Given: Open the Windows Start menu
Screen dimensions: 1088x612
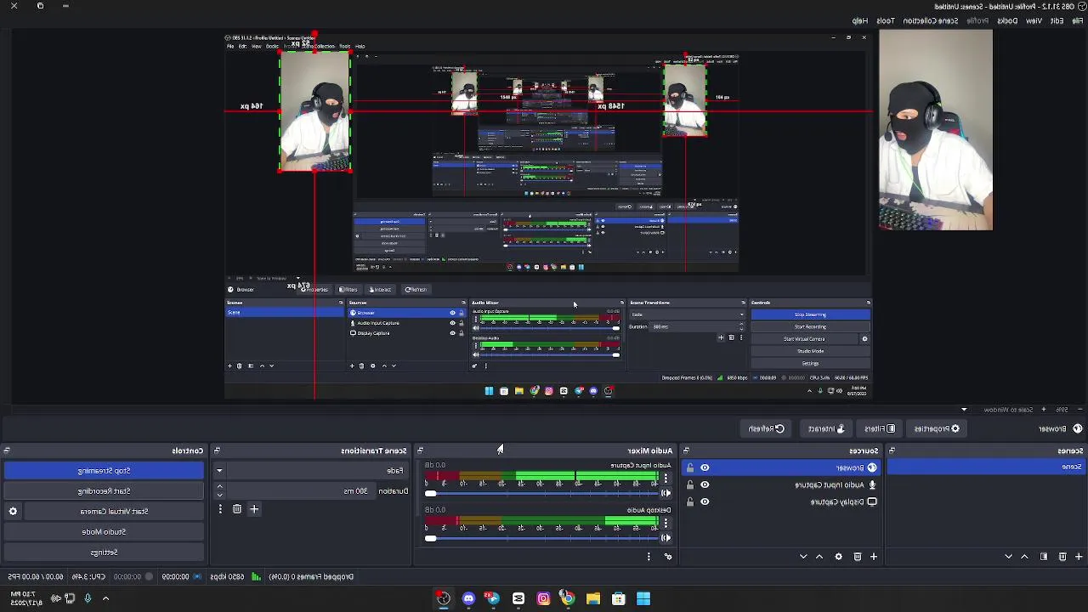Looking at the screenshot, I should pyautogui.click(x=643, y=598).
